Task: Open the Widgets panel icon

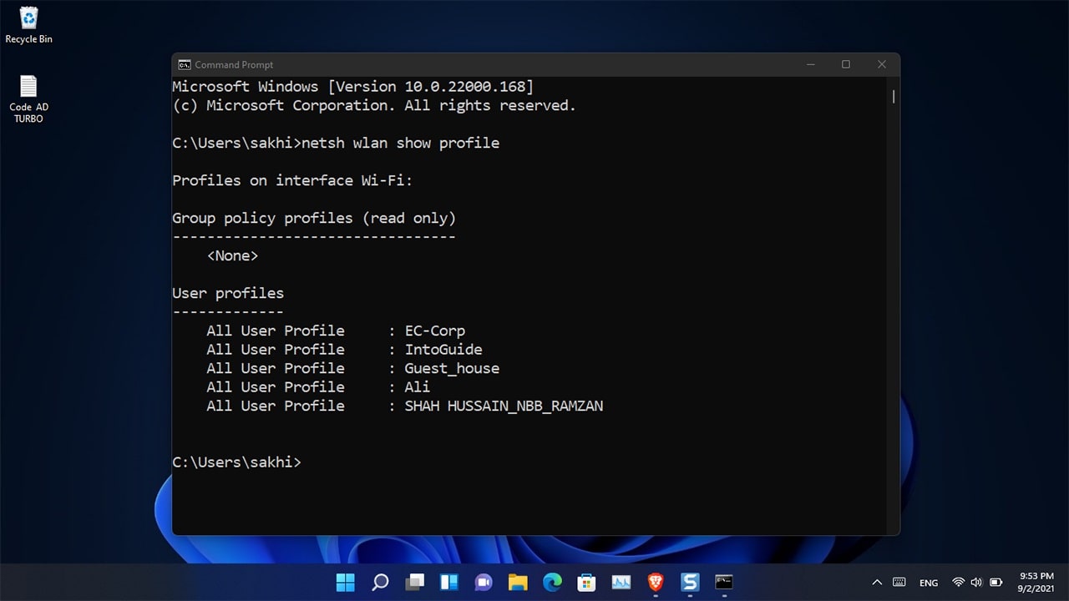Action: tap(448, 582)
